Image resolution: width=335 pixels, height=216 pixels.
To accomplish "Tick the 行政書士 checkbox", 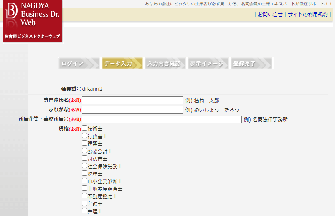I will tap(85, 136).
